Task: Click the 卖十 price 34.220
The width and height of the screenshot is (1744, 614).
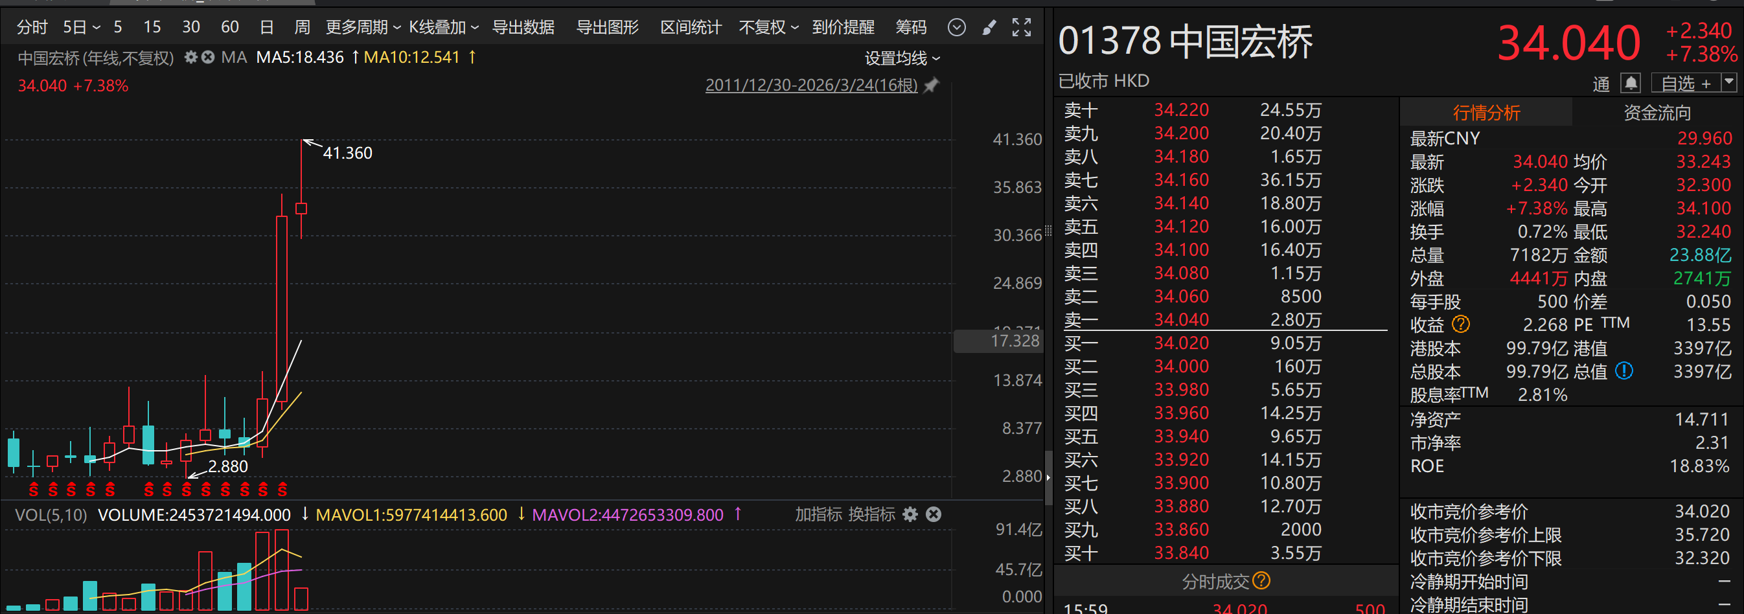Action: click(1182, 109)
